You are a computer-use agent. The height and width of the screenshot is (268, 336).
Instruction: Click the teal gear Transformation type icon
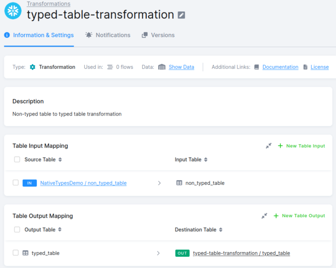point(32,67)
